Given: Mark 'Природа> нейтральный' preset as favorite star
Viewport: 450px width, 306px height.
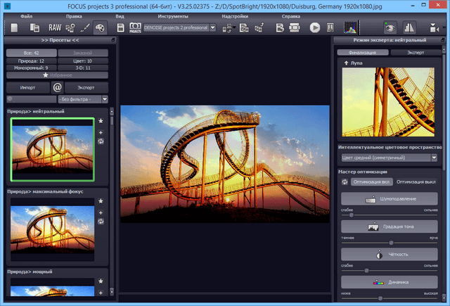Looking at the screenshot, I should (x=101, y=122).
